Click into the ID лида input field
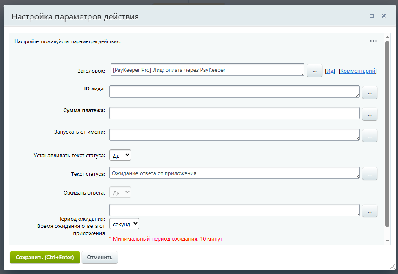Screen dimensions: 398x274 pyautogui.click(x=234, y=92)
